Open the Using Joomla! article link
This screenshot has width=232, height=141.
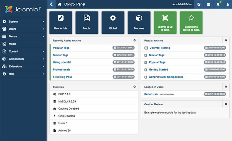click(x=62, y=62)
